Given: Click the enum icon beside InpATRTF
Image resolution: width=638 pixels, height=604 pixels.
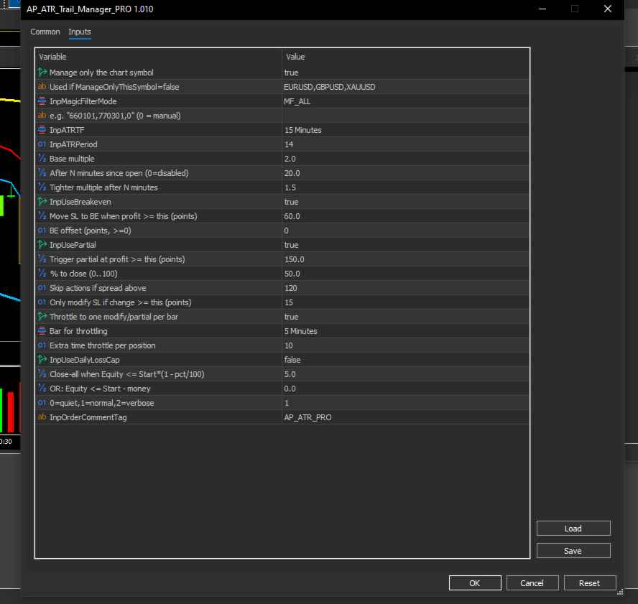Looking at the screenshot, I should (x=42, y=130).
